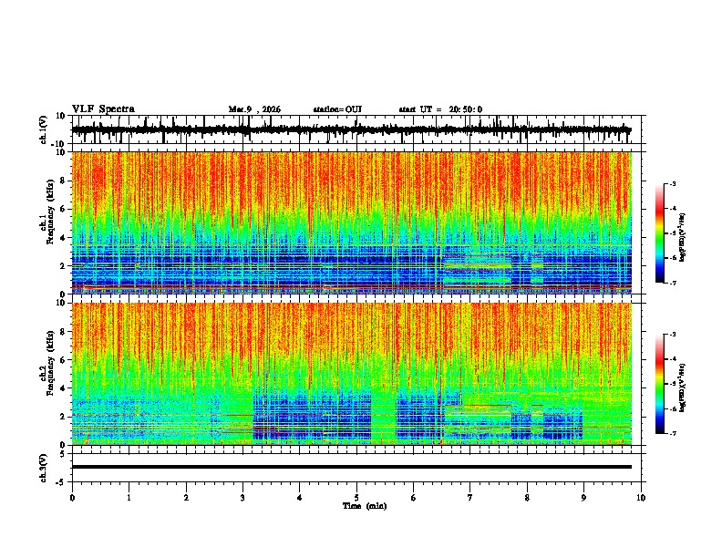Click time axis tick label "0"
Image resolution: width=722 pixels, height=558 pixels.
tap(72, 498)
